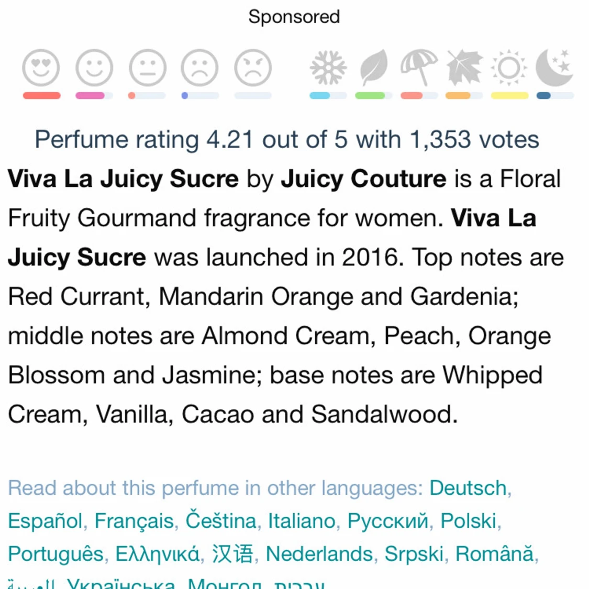Click the heart-eyes love face icon
589x589 pixels.
click(x=41, y=68)
